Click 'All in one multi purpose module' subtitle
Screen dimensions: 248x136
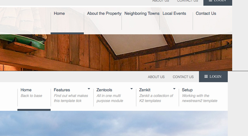click(x=110, y=98)
